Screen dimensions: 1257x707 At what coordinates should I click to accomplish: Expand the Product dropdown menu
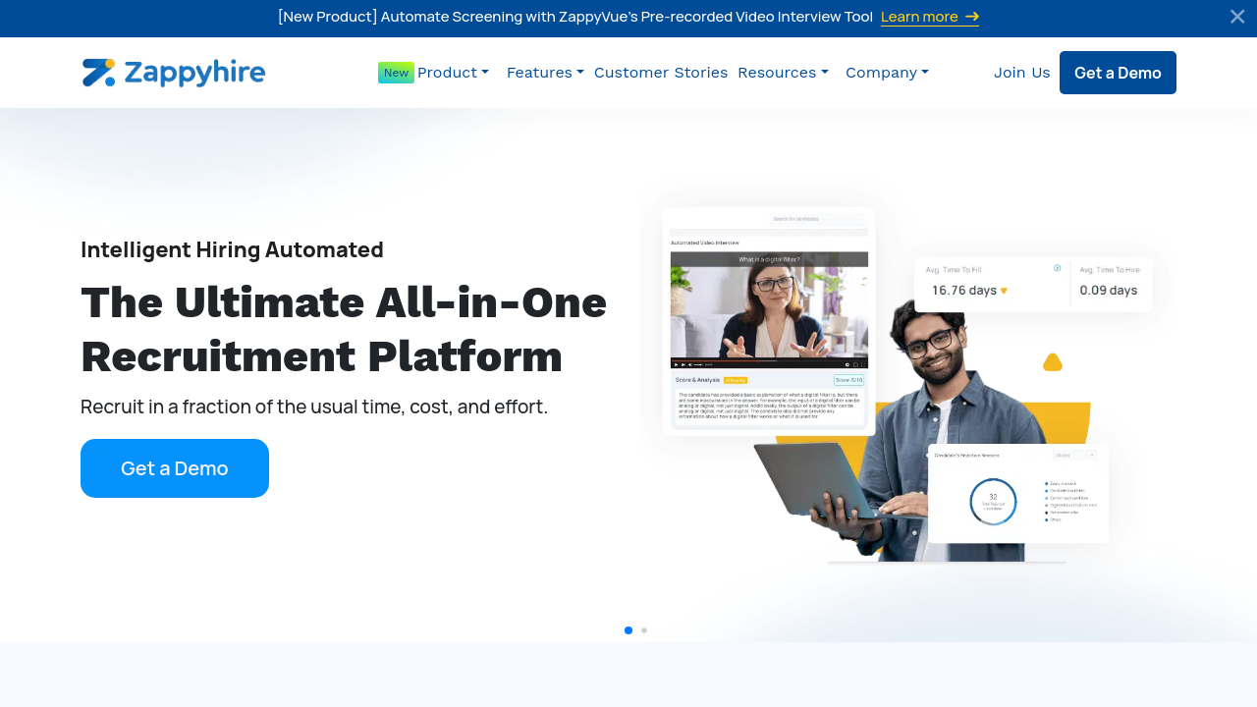coord(452,73)
